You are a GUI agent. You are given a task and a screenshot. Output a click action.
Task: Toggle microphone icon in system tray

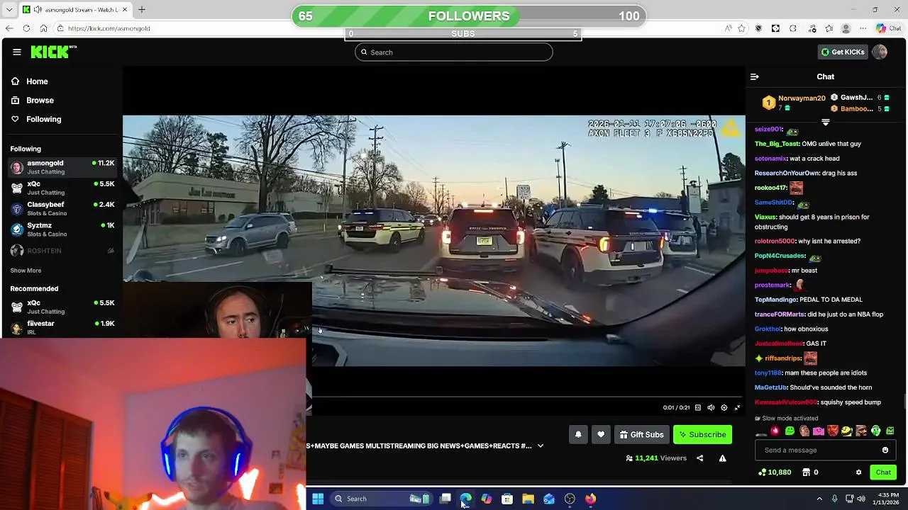pos(834,499)
